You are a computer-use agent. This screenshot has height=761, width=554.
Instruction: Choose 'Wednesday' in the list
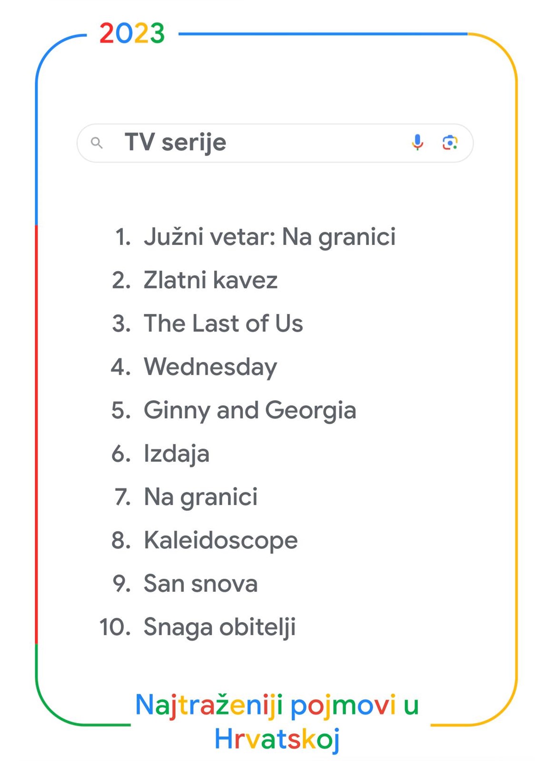point(210,367)
